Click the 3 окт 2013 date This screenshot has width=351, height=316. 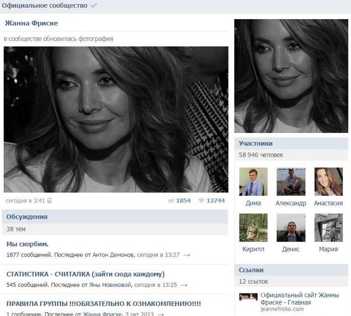point(140,314)
